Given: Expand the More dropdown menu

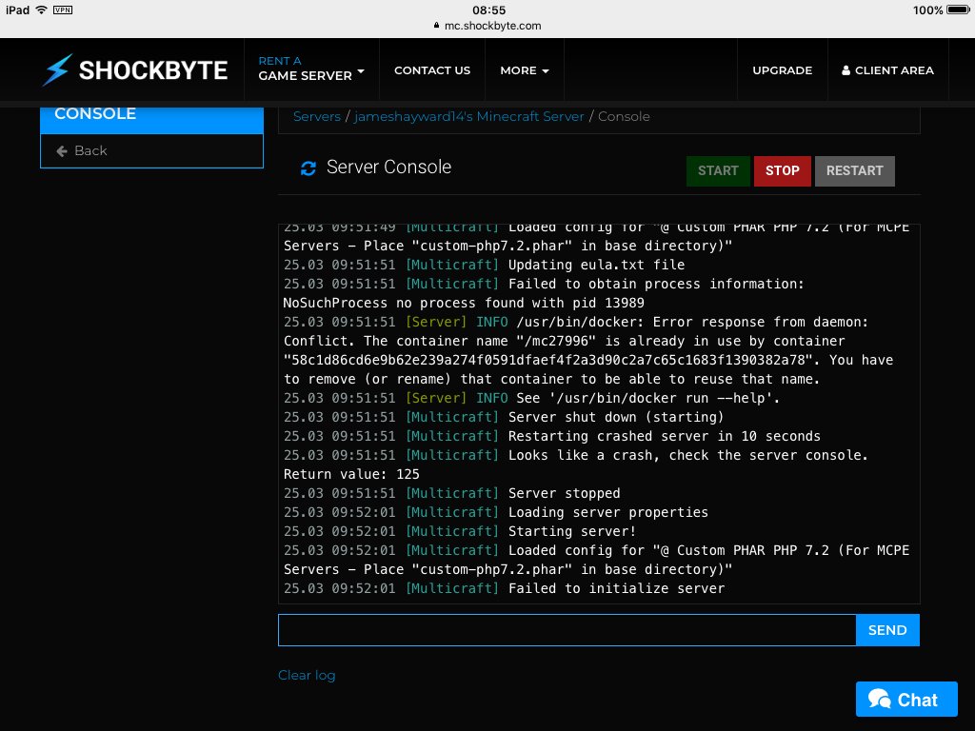Looking at the screenshot, I should pos(525,70).
